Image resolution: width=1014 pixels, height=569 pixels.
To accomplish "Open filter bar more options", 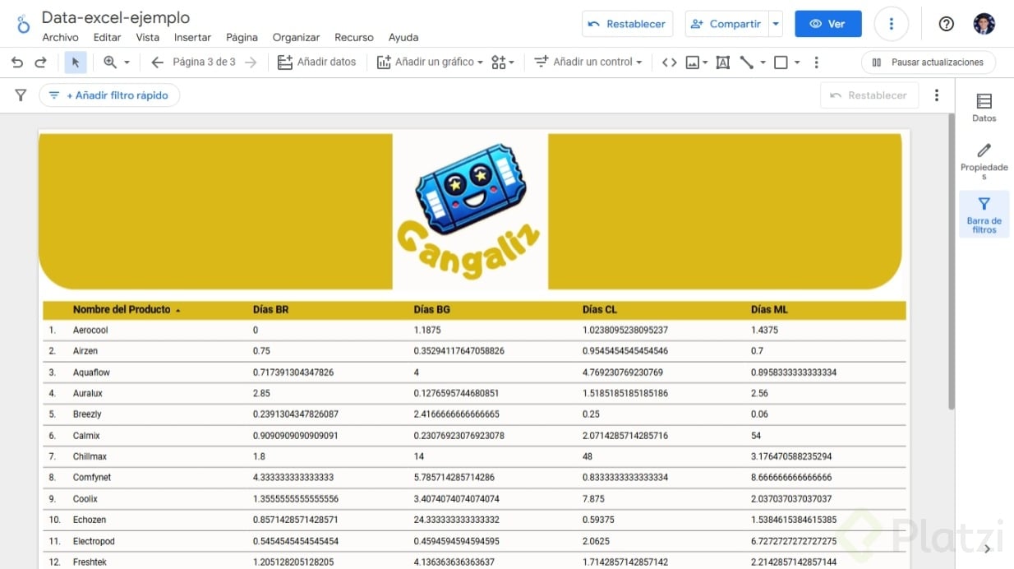I will tap(936, 95).
